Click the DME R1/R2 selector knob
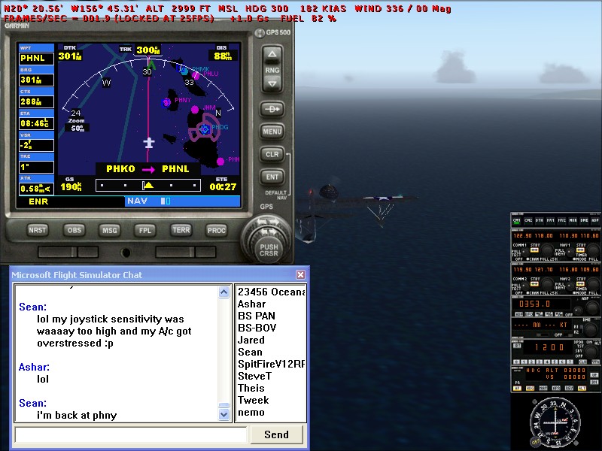This screenshot has height=451, width=602. (591, 330)
